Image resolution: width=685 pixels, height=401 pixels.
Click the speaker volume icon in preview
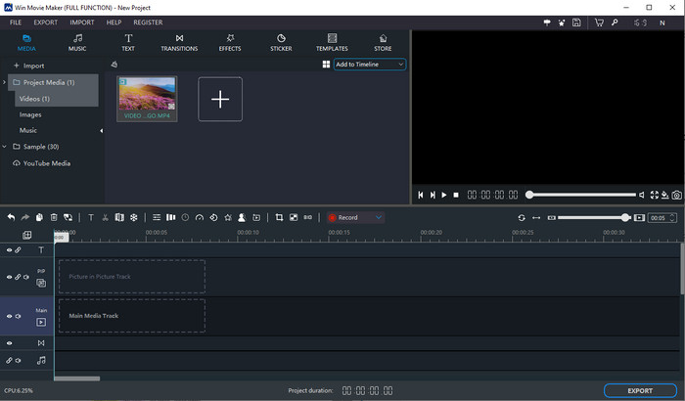[641, 195]
